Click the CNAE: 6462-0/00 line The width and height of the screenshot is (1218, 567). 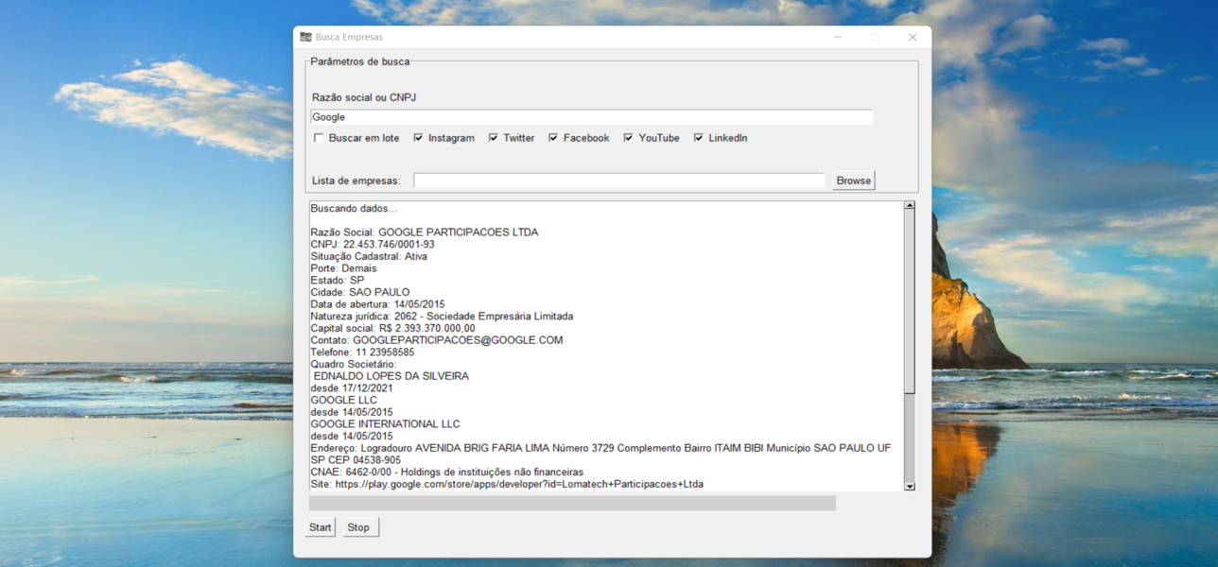point(447,472)
